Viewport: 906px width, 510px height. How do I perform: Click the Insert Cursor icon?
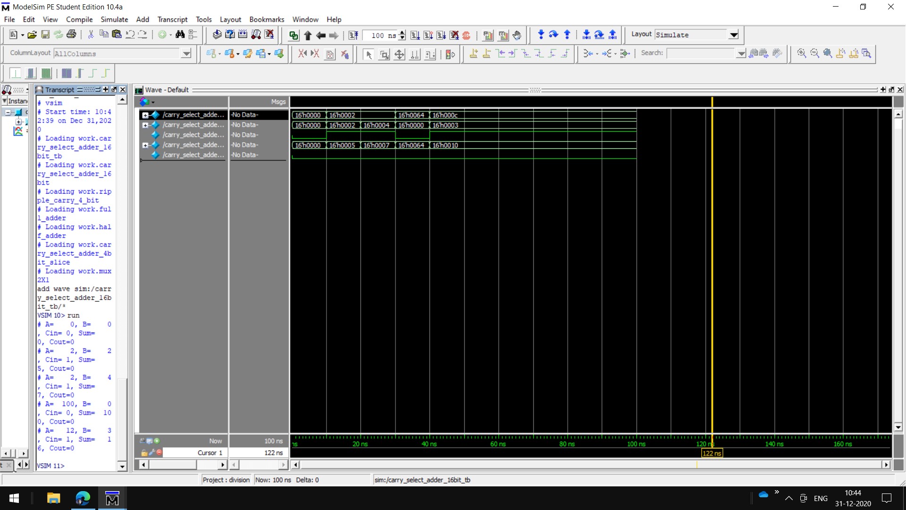473,54
